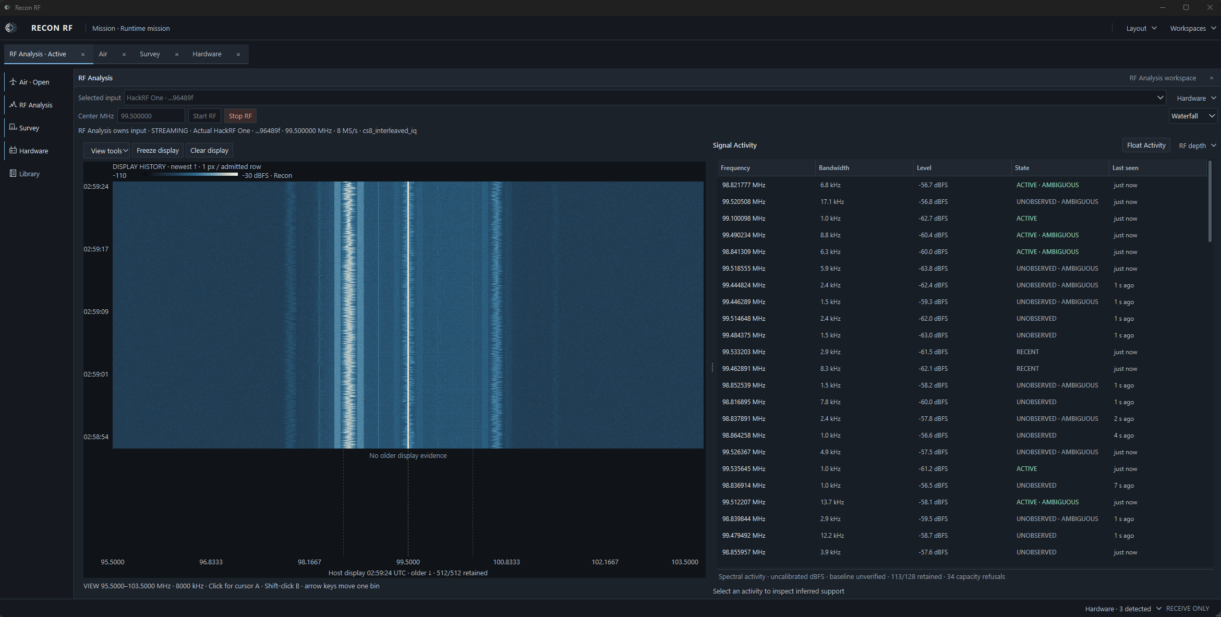Select the 99.100098 MHz activity row
The image size is (1221, 617).
coord(962,219)
